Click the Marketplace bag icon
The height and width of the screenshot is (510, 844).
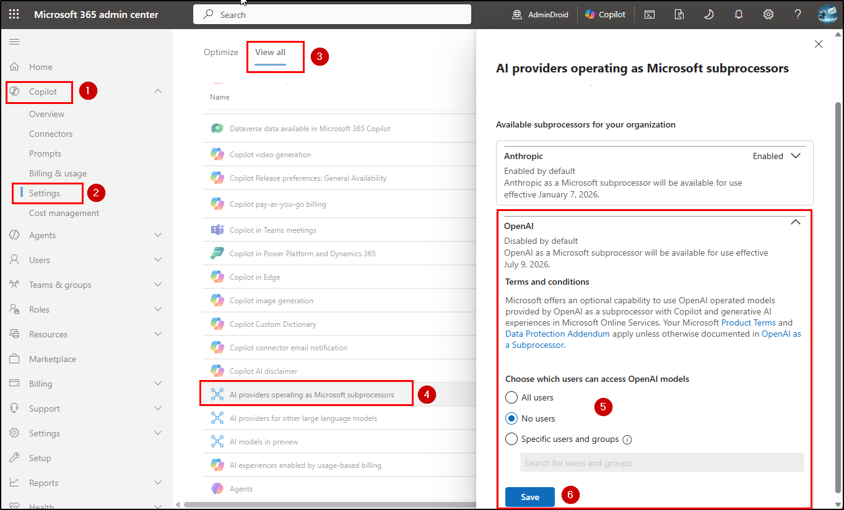[x=15, y=359]
